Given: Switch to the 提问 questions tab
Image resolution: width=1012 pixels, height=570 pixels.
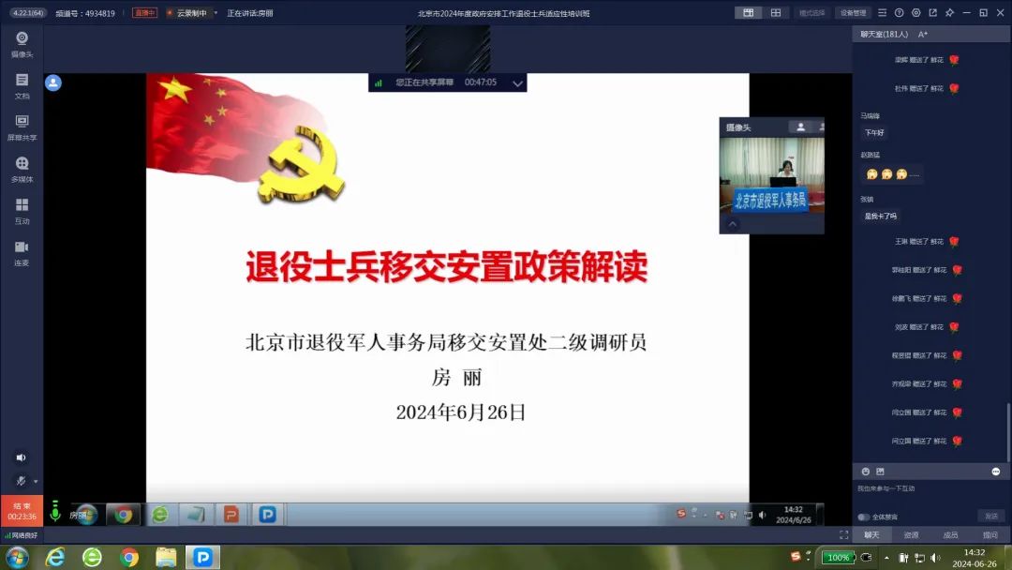Looking at the screenshot, I should (990, 535).
